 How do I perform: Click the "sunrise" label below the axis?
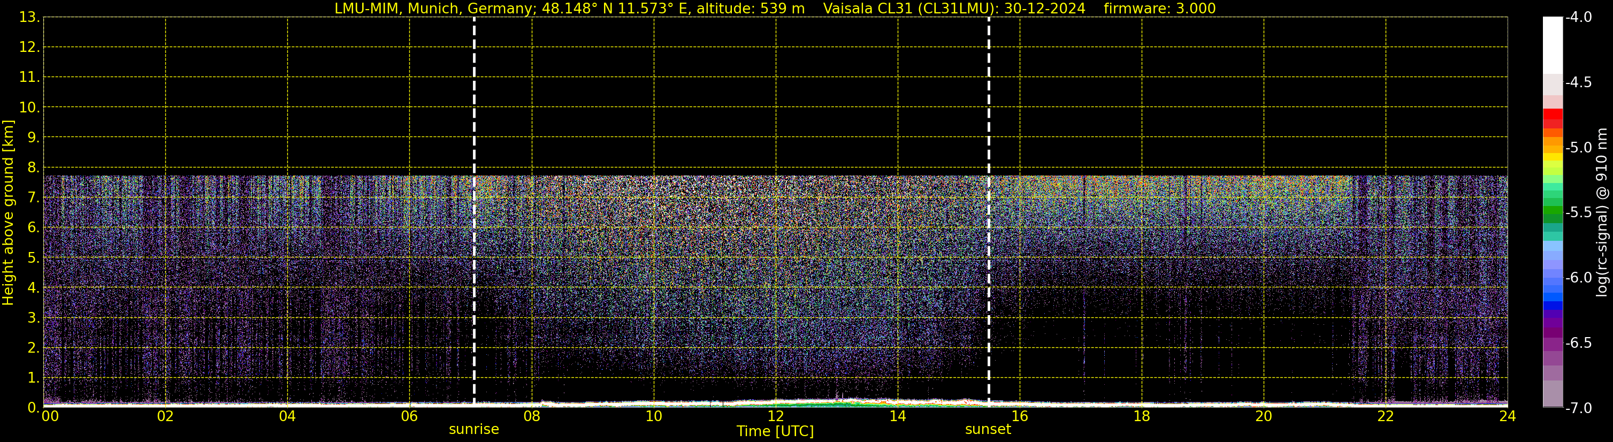pos(474,430)
